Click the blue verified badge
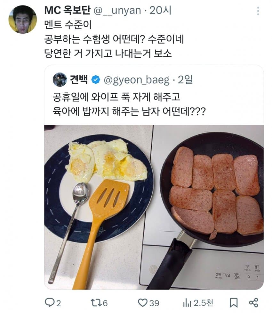The width and height of the screenshot is (272, 313). (95, 80)
